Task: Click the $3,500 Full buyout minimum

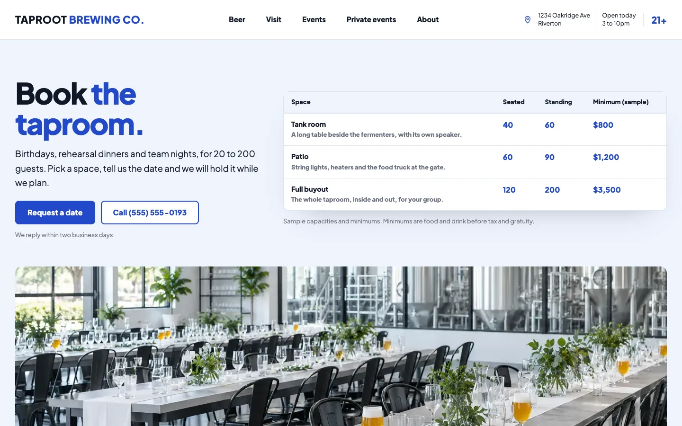Action: (x=607, y=190)
